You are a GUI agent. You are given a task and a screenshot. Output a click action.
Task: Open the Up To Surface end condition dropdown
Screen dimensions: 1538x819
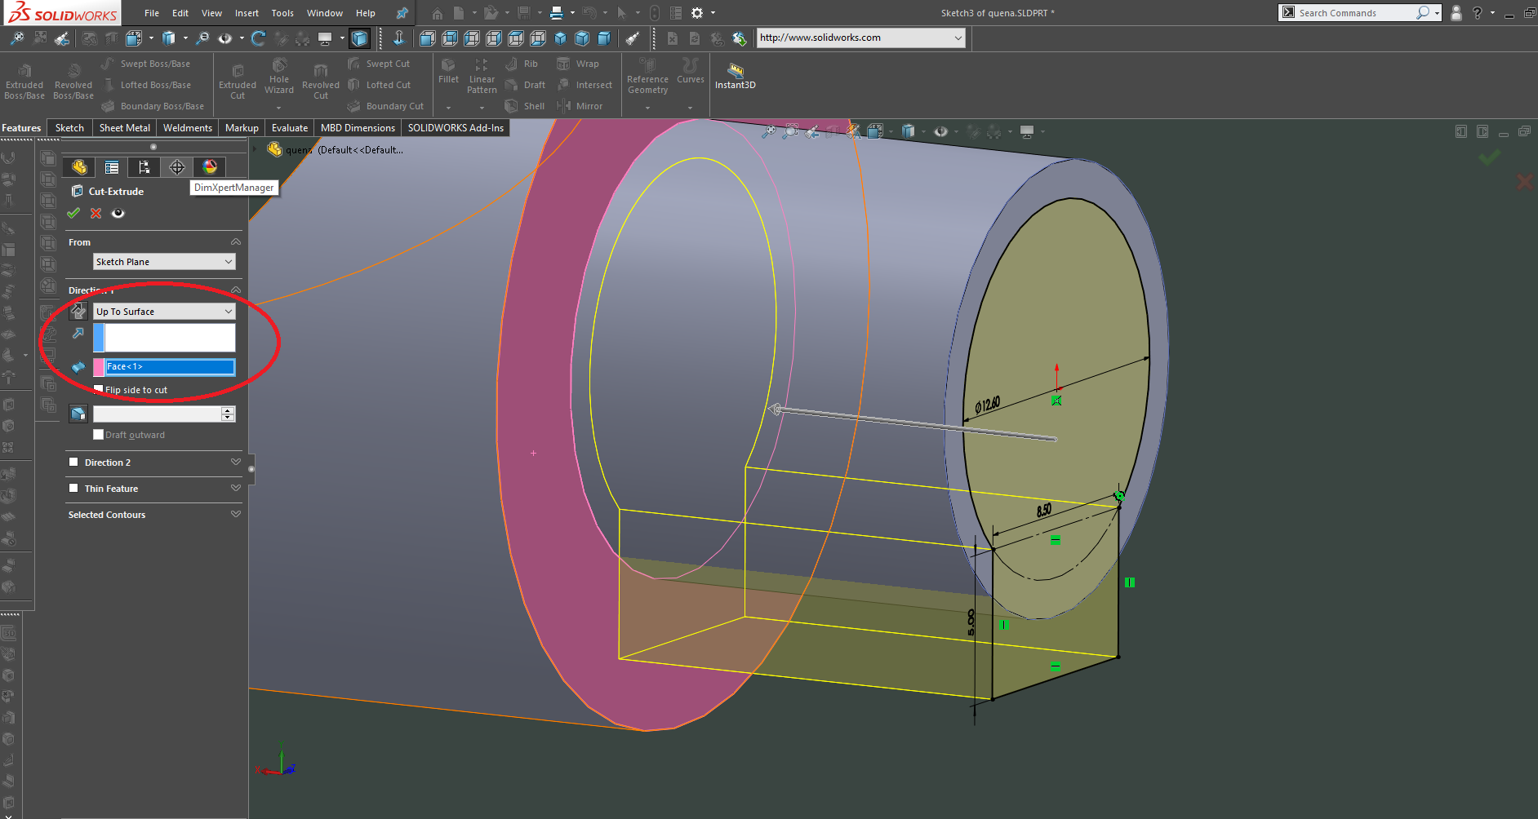point(164,312)
